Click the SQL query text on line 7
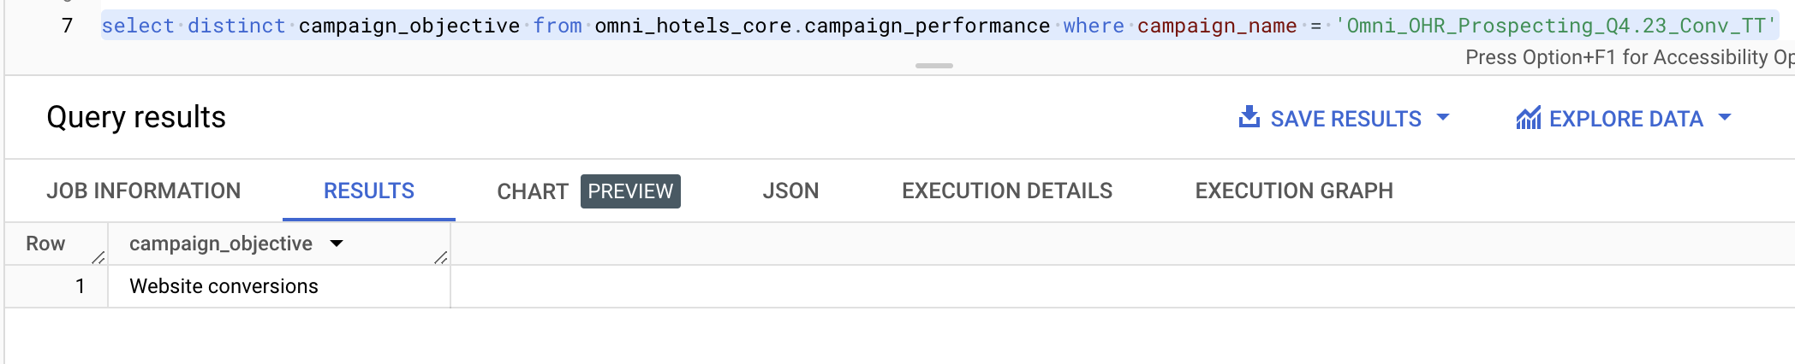The height and width of the screenshot is (364, 1795). [685, 26]
